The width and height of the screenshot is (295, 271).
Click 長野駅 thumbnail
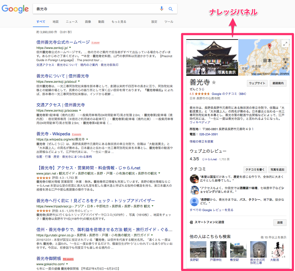(198, 249)
